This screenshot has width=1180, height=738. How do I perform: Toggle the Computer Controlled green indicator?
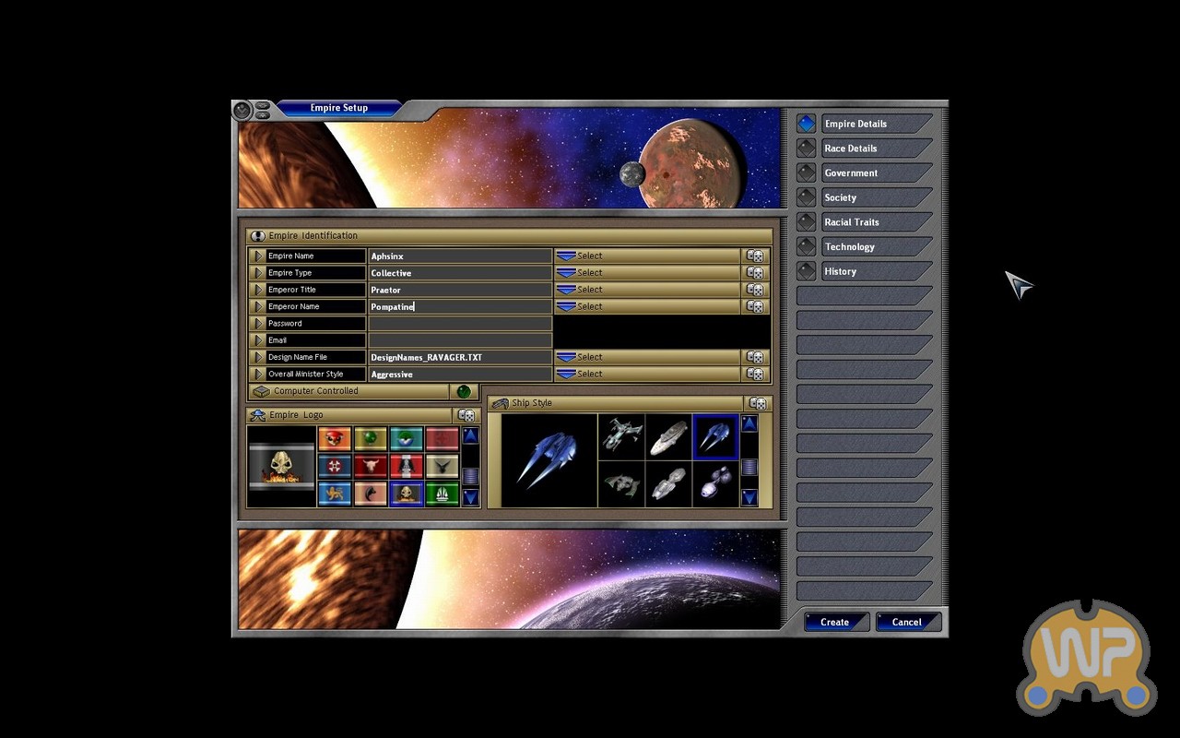click(x=464, y=391)
